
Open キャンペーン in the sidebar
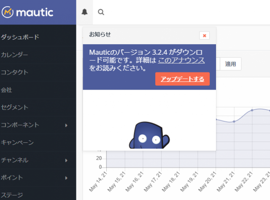(x=17, y=142)
